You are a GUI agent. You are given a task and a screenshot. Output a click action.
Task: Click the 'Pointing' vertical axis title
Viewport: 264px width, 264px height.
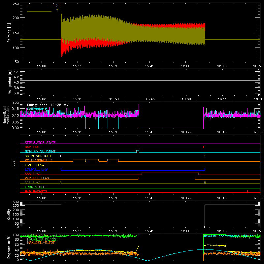point(9,33)
